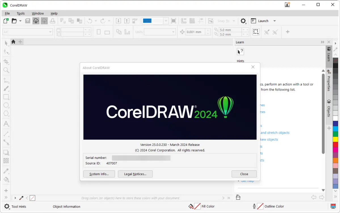Select the Text tool
Viewport: 340px width, 213px height.
(6, 124)
